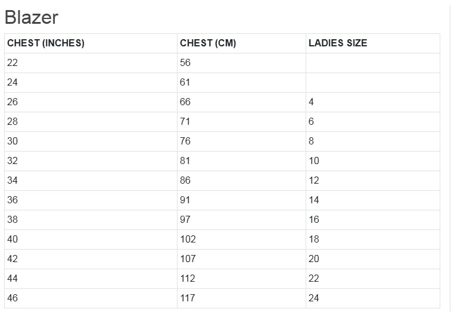Click the LADIES SIZE column header
Screen dimensions: 451x315
(x=338, y=43)
